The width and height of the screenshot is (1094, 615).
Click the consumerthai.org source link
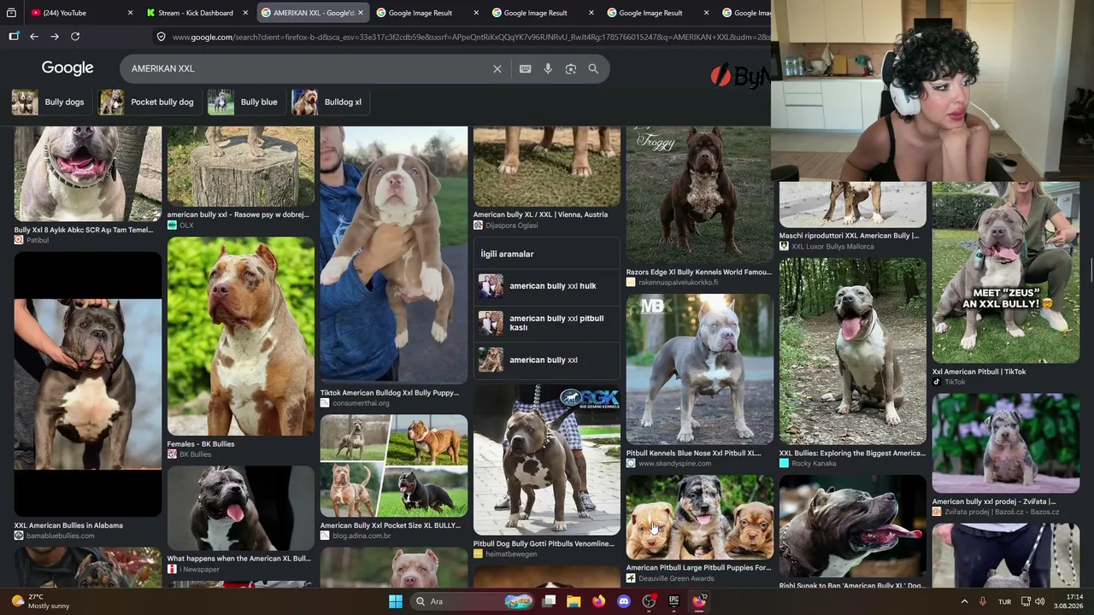pyautogui.click(x=361, y=403)
